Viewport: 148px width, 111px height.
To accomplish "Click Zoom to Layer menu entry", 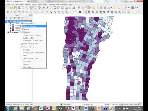I will point(29,23).
